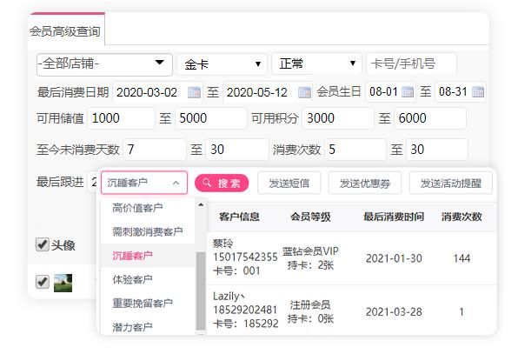Select 高价值客户 from the list
518x354 pixels.
coord(137,208)
